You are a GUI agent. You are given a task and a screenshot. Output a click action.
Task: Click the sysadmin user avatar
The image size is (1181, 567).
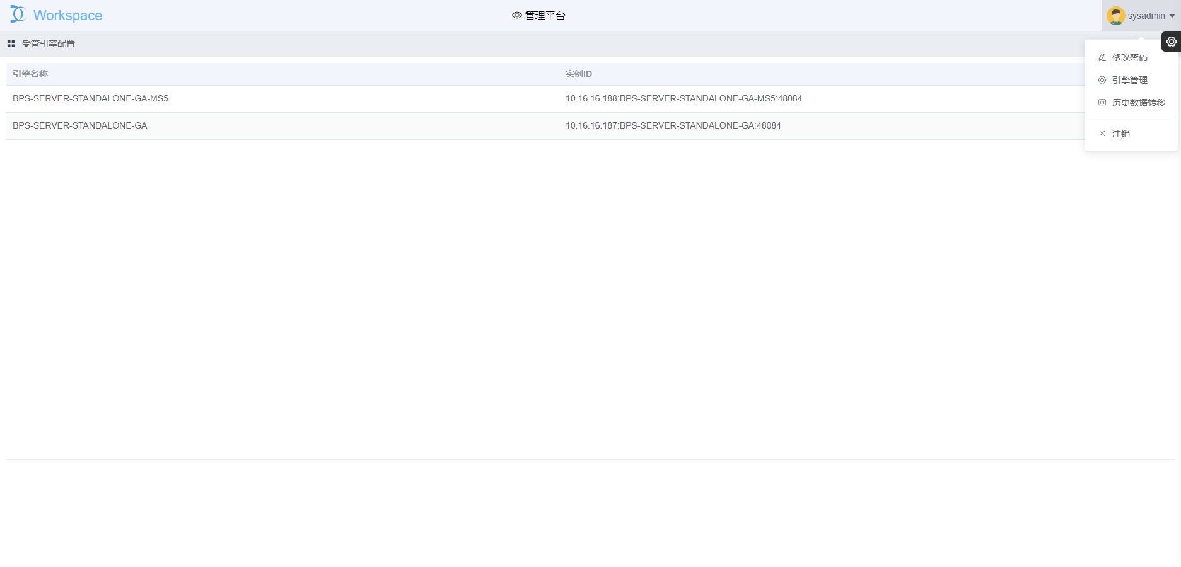[x=1115, y=16]
